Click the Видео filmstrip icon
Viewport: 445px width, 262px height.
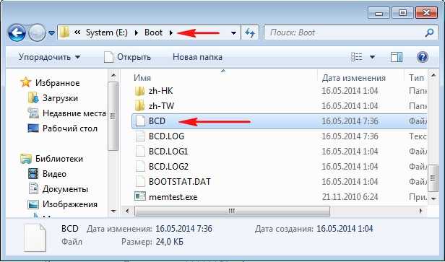(x=33, y=174)
